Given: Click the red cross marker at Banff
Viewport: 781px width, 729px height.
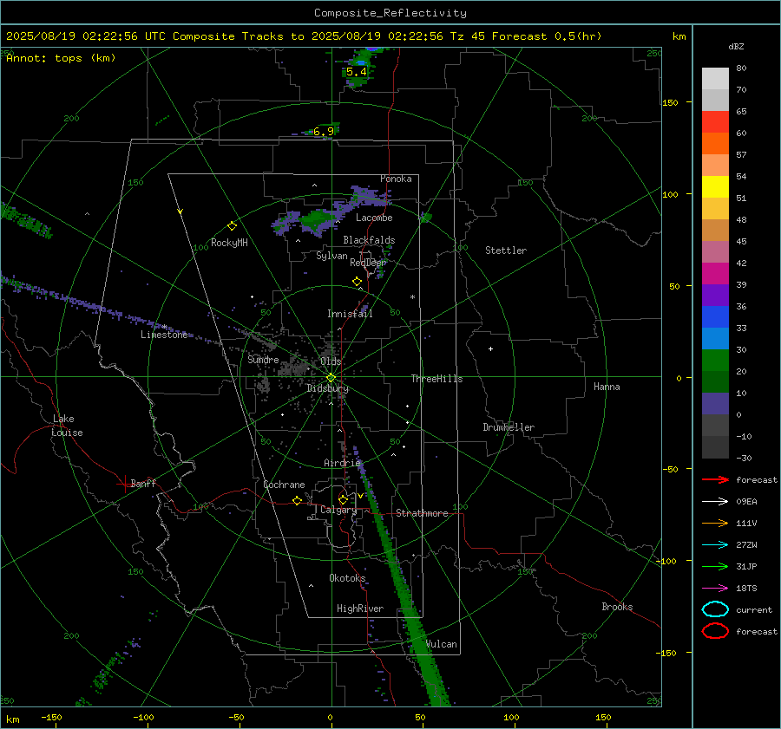Looking at the screenshot, I should pyautogui.click(x=124, y=484).
